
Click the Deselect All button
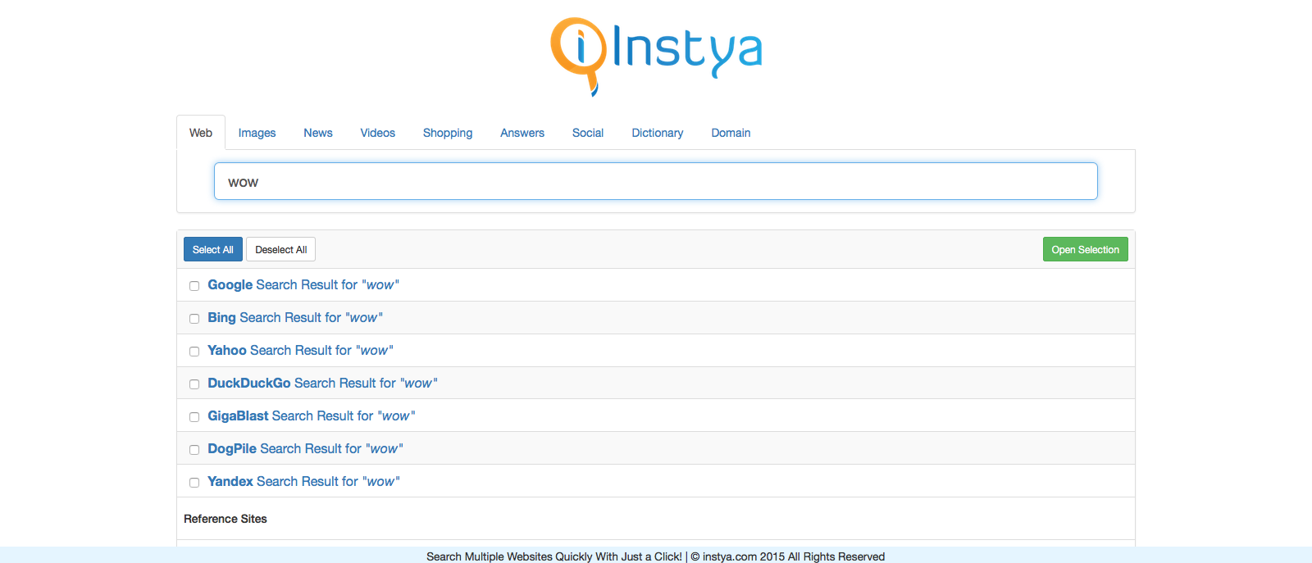coord(280,249)
